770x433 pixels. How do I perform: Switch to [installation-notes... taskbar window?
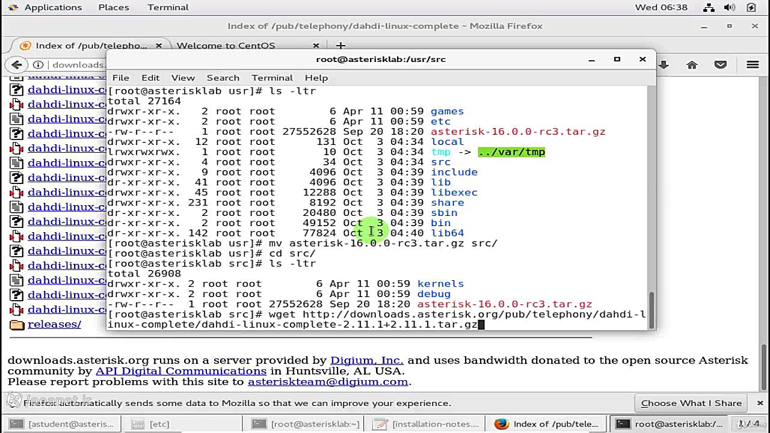(427, 424)
